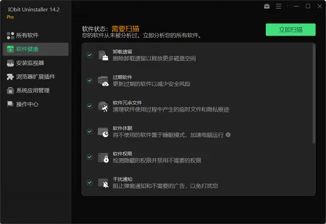This screenshot has height=224, width=326.
Task: Go to 安装监视器 page
Action: pos(36,63)
